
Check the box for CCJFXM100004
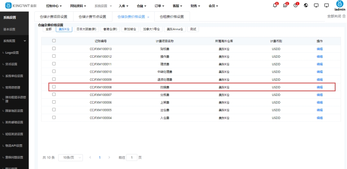click(54, 117)
